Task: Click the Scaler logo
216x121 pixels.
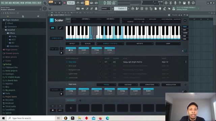Action: click(56, 20)
